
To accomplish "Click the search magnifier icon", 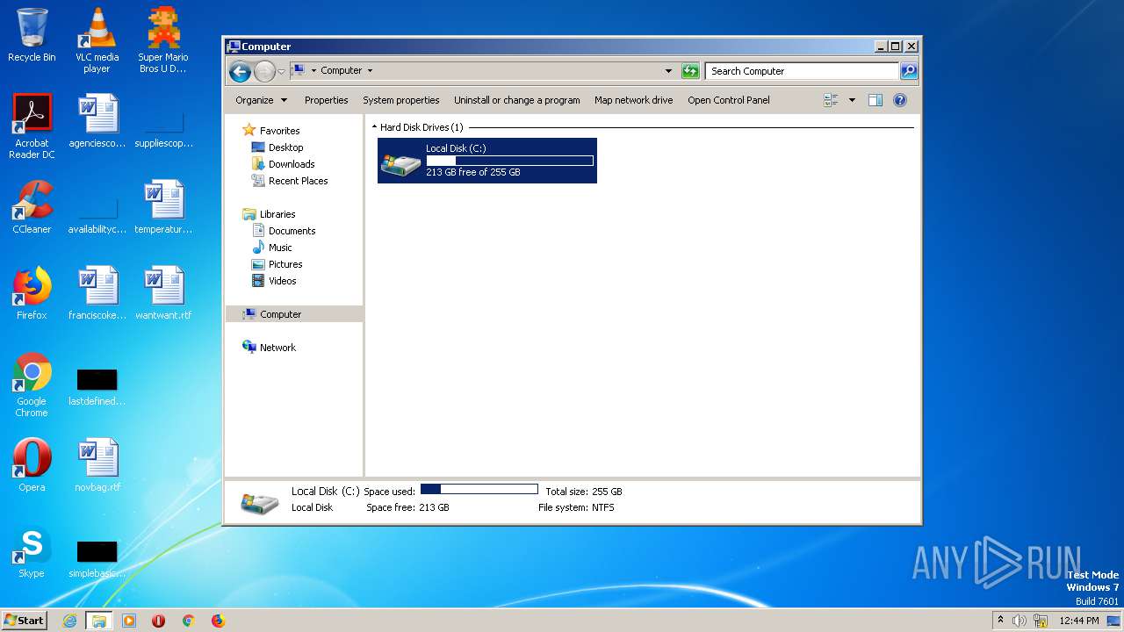I will click(909, 71).
